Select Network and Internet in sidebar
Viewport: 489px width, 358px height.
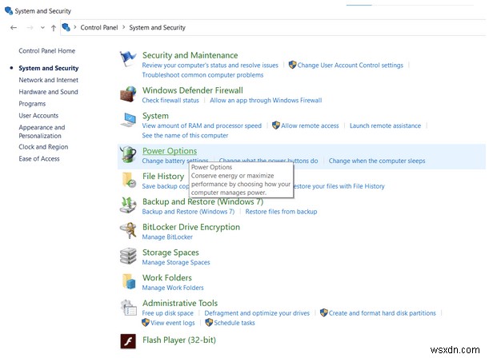tap(48, 80)
